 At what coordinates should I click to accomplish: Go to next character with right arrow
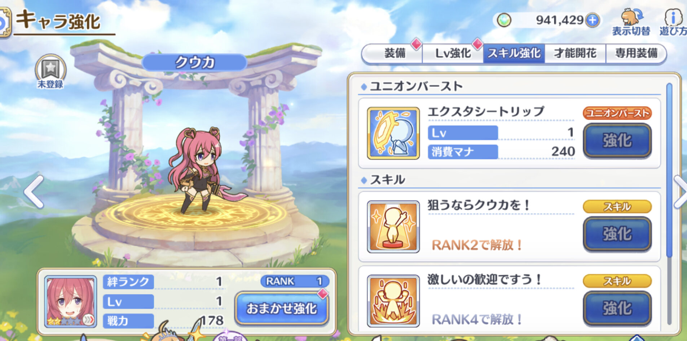(680, 192)
